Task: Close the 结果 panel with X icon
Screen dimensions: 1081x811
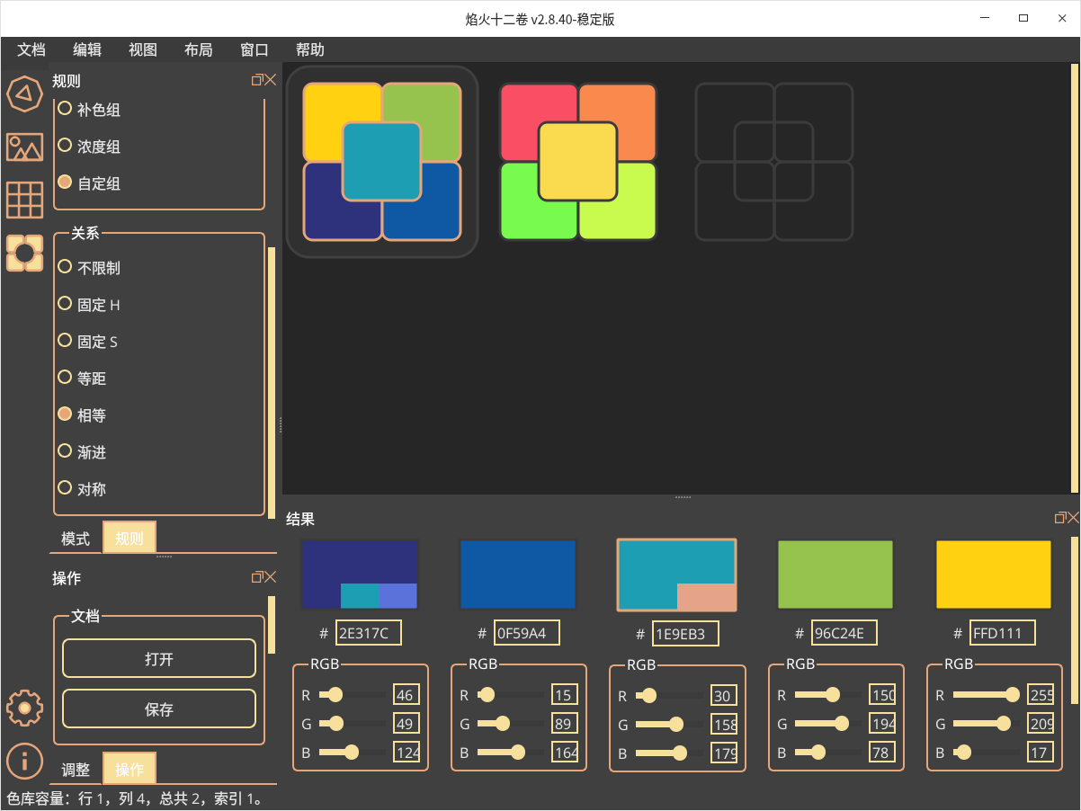Action: coord(1073,518)
